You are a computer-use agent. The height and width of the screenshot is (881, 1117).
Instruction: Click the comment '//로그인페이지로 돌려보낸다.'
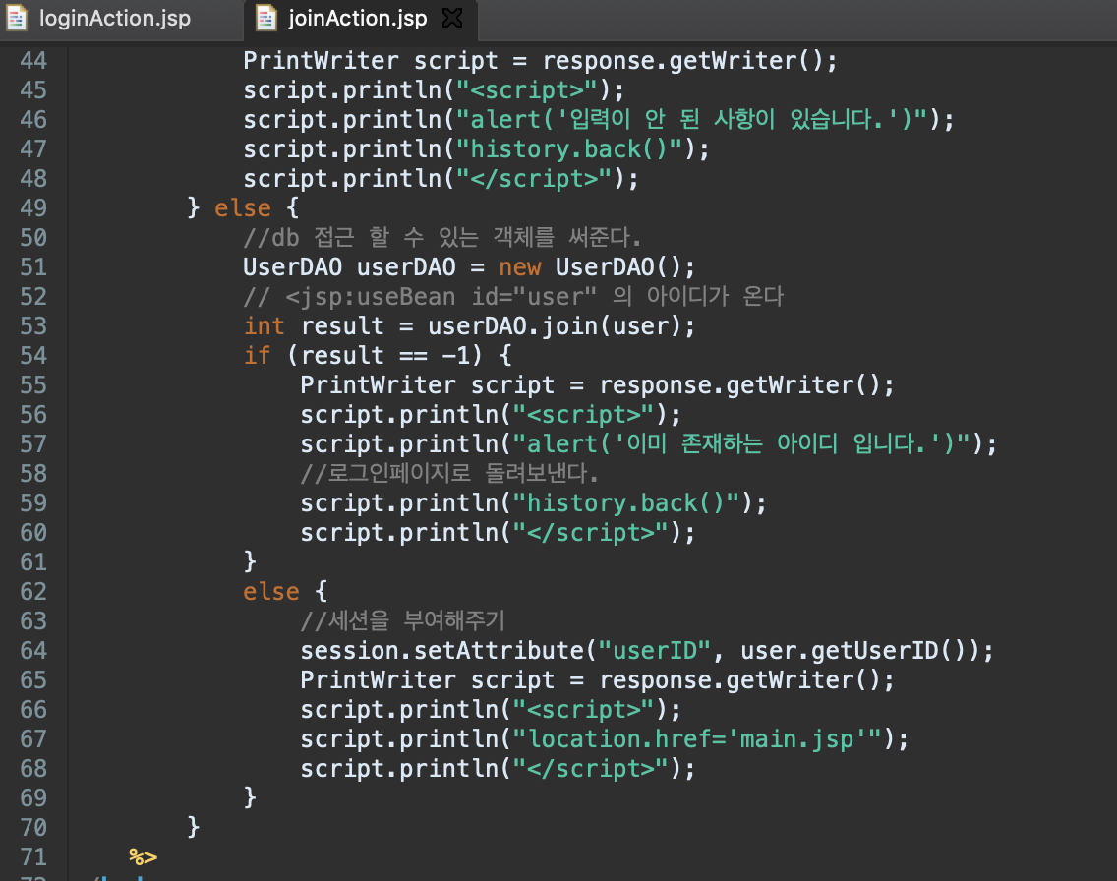tap(448, 474)
